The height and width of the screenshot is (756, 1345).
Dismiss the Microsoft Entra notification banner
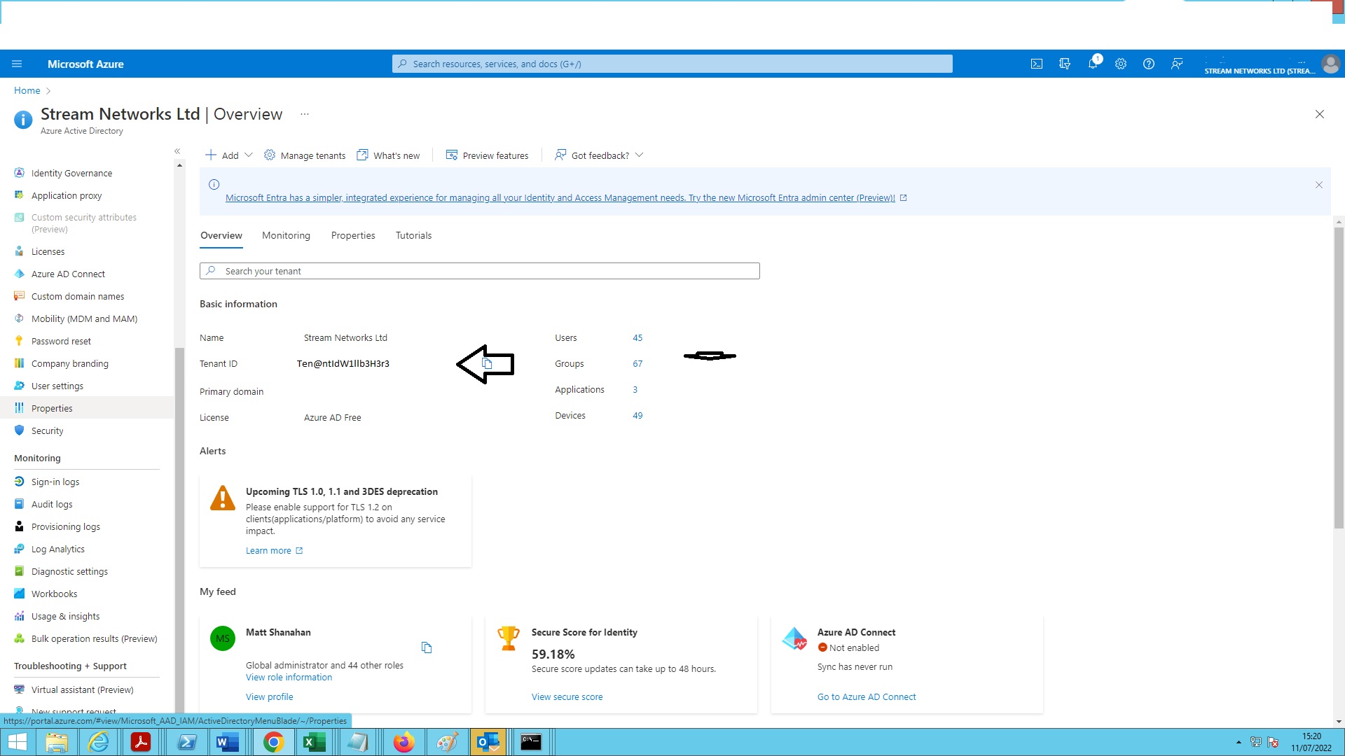[1319, 185]
